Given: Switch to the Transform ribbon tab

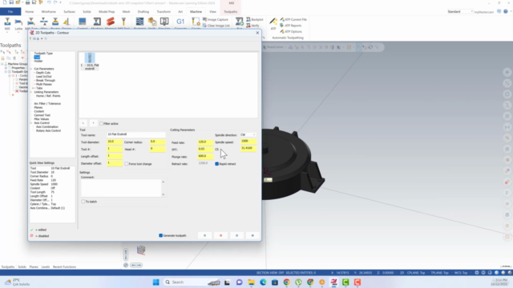Looking at the screenshot, I should [164, 11].
